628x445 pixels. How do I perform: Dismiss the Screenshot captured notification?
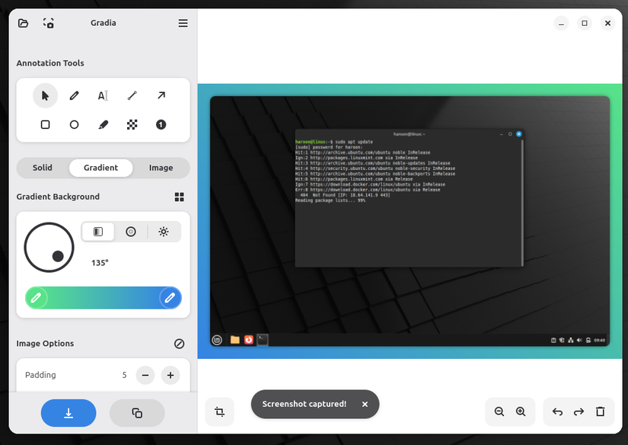(x=365, y=405)
